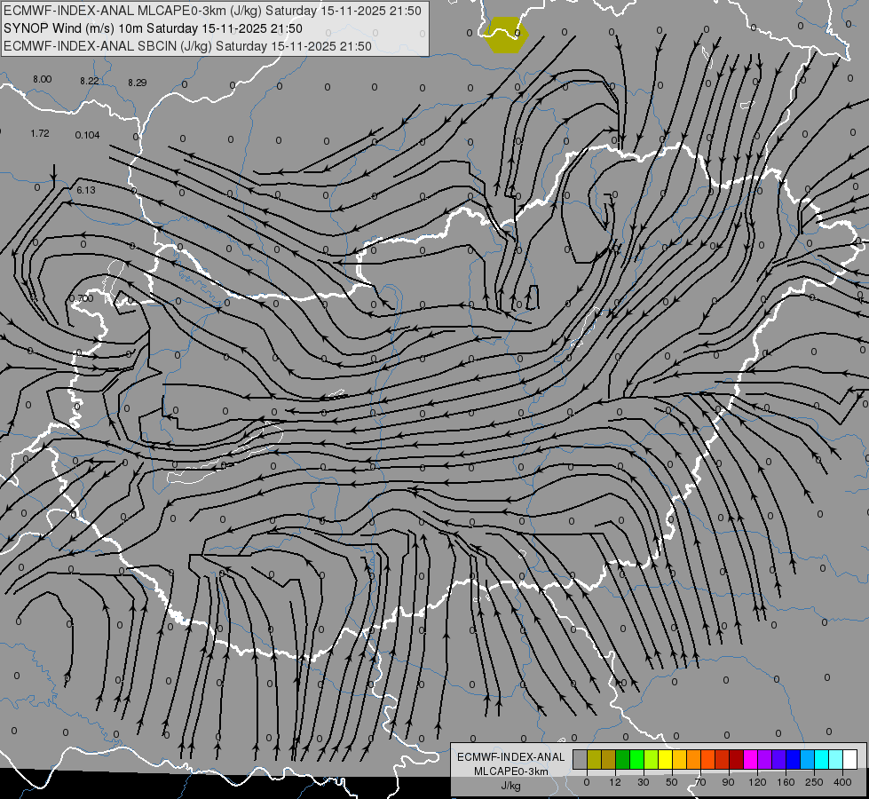
Task: Click the pure yellow legend swatch
Action: click(666, 760)
